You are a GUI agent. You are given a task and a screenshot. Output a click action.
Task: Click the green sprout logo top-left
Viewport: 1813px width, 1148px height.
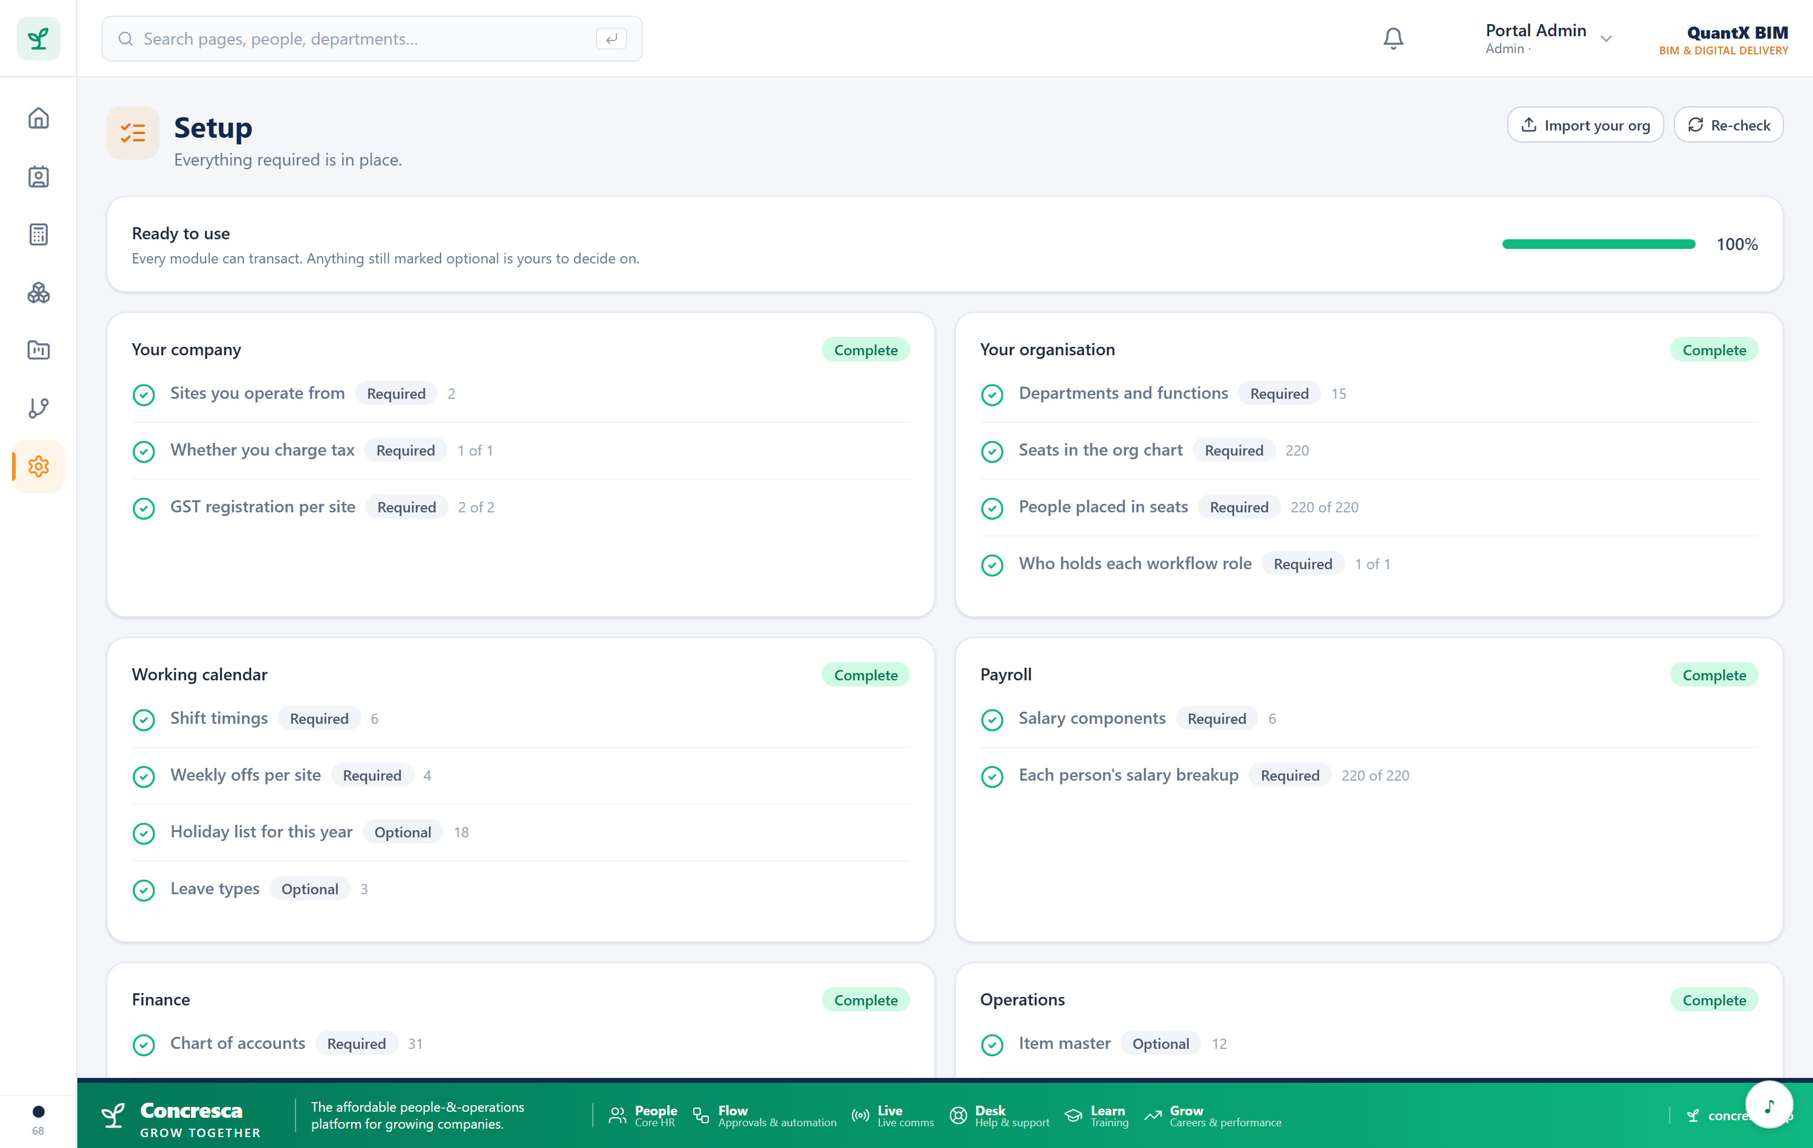(x=39, y=39)
